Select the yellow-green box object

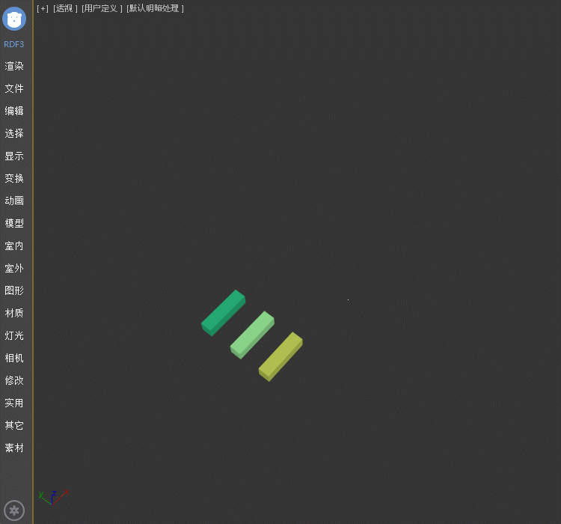click(280, 356)
